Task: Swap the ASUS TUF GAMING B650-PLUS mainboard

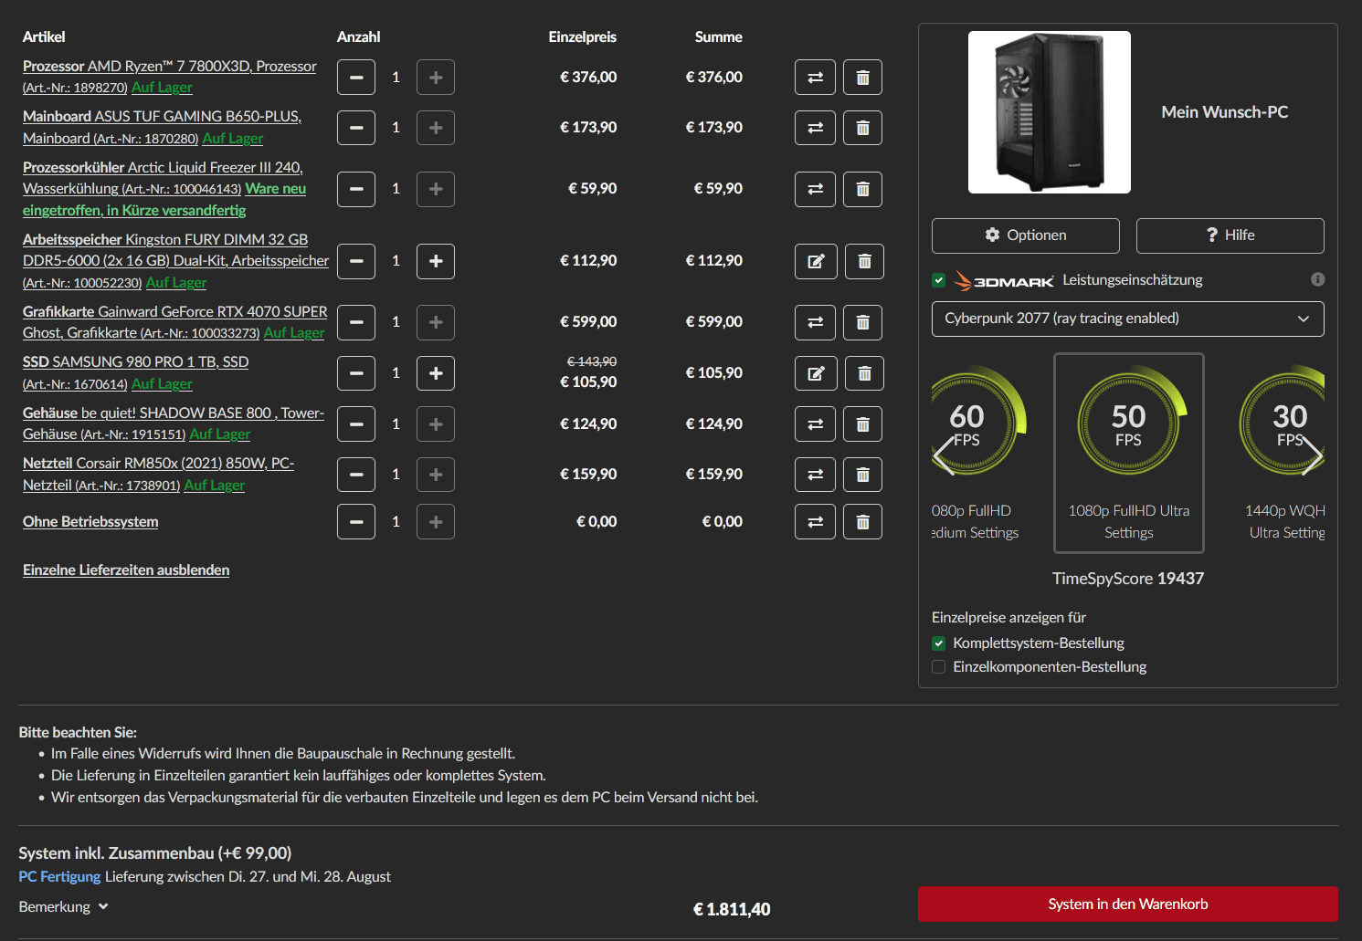Action: pos(815,128)
